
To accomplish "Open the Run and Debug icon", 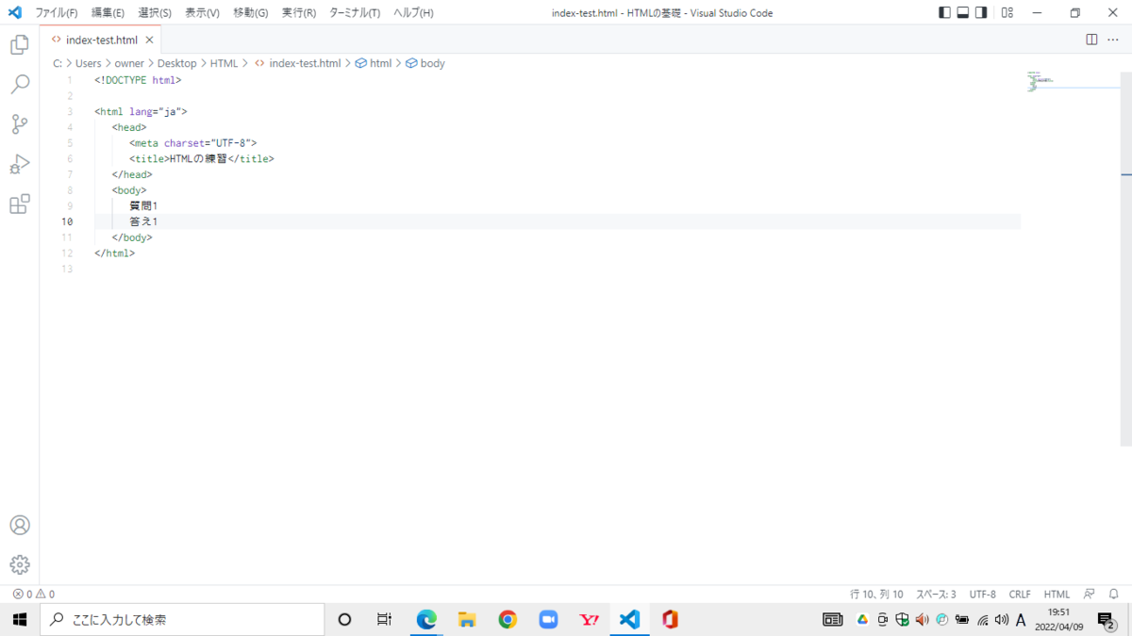I will click(19, 164).
